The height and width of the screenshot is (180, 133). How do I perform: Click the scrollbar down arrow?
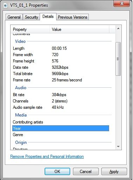click(118, 146)
